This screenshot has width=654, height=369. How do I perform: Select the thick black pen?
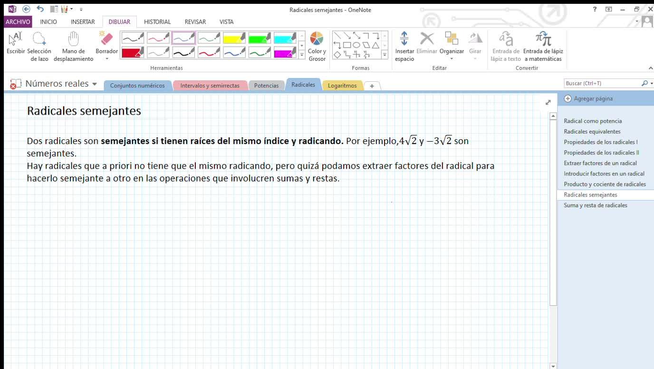tap(183, 52)
